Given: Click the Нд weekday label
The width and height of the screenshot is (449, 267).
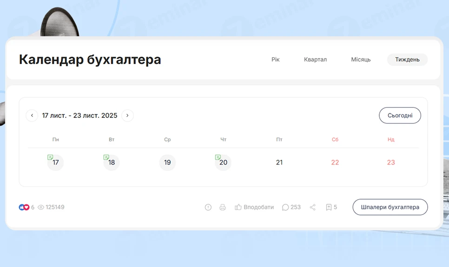Looking at the screenshot, I should [x=391, y=140].
